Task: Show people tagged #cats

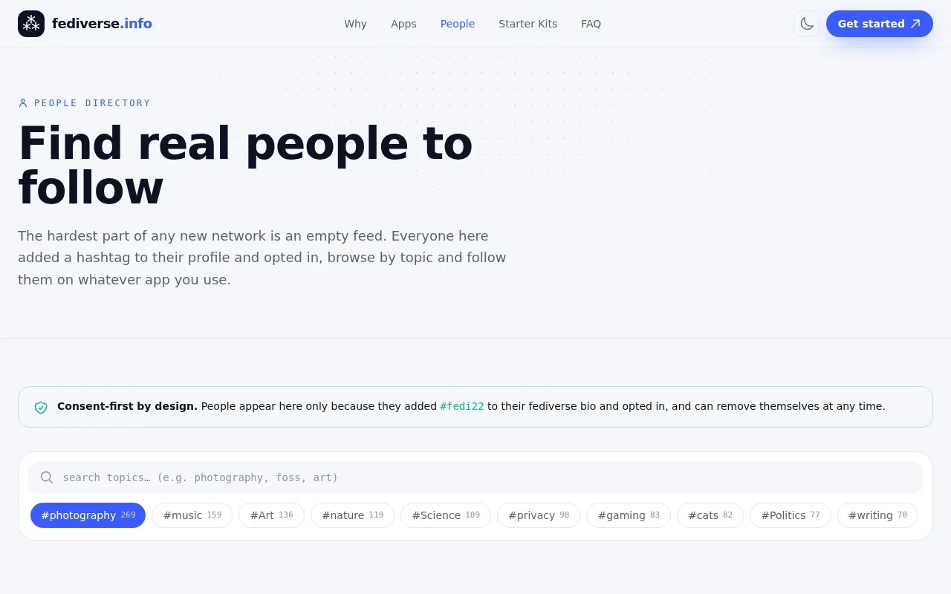Action: [x=710, y=515]
